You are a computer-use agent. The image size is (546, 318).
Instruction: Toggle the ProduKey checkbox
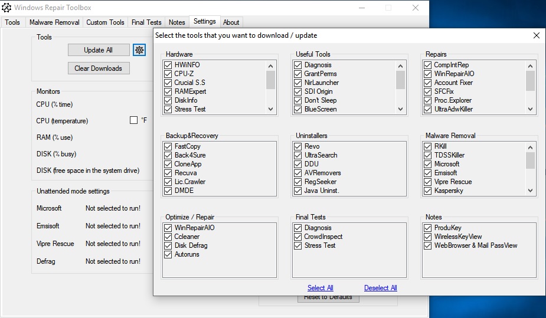click(427, 228)
